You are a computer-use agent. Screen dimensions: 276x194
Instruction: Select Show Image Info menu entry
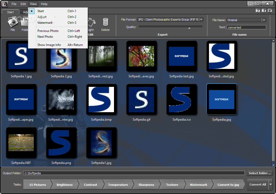(x=58, y=45)
